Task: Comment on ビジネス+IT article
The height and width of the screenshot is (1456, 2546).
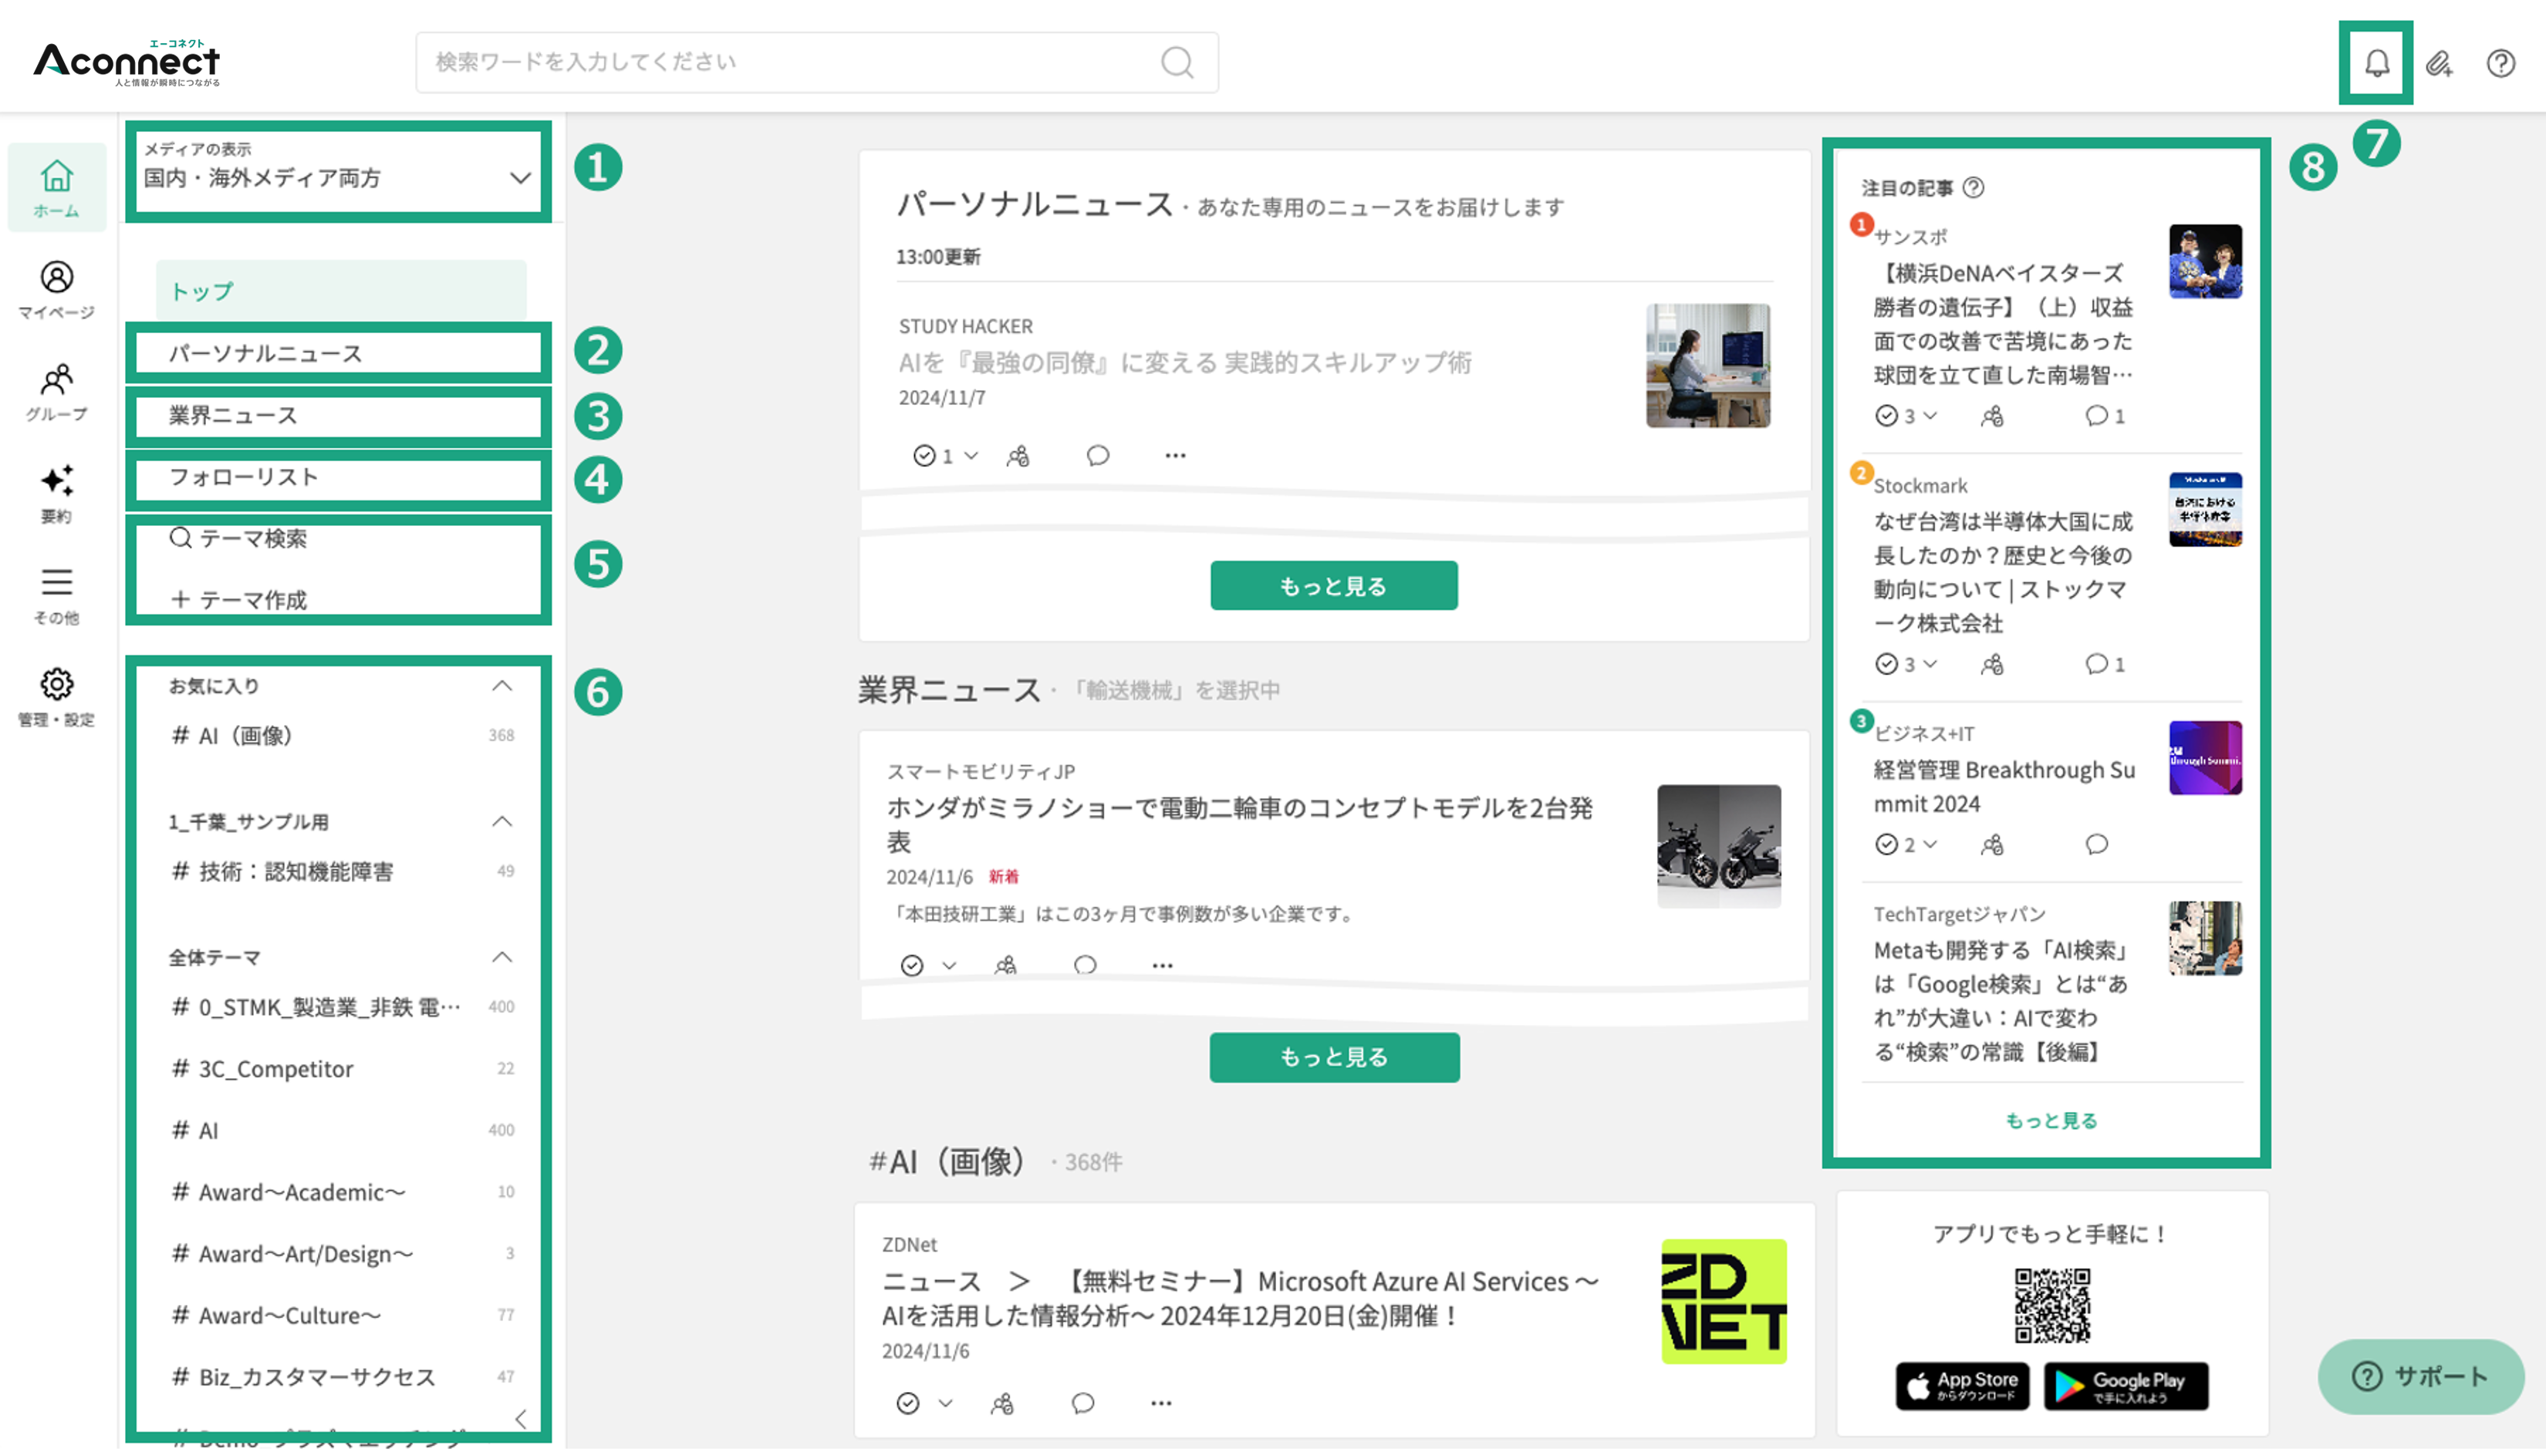Action: point(2096,845)
